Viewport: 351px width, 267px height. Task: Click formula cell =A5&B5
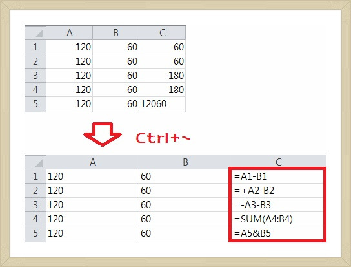(x=277, y=233)
